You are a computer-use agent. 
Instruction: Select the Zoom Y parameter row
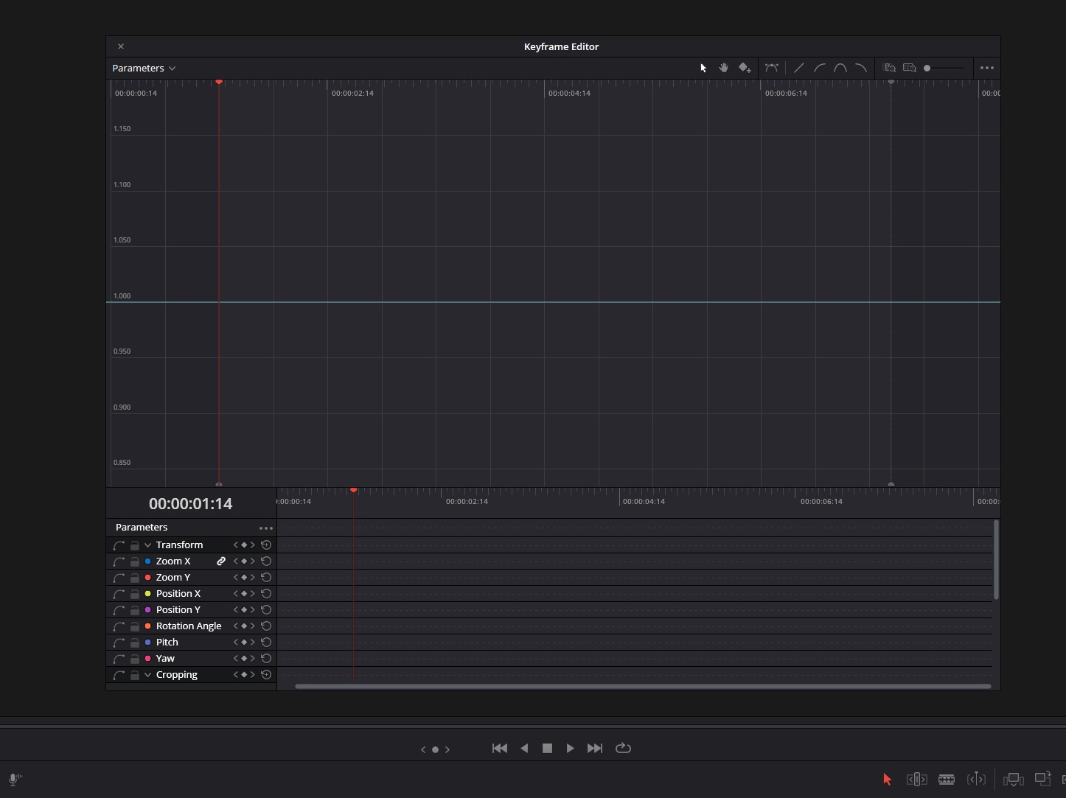[x=192, y=578]
